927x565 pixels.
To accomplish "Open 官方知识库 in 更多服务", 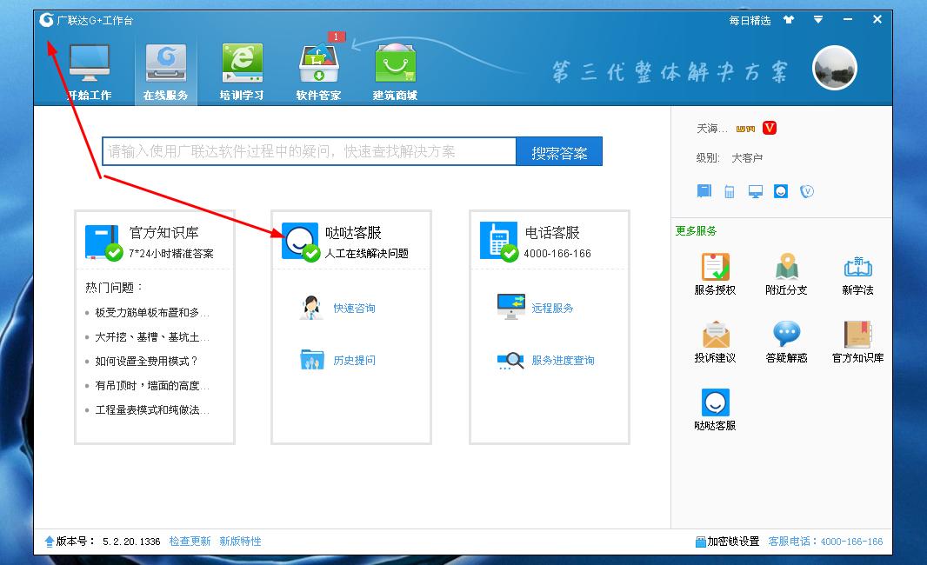I will pyautogui.click(x=857, y=342).
